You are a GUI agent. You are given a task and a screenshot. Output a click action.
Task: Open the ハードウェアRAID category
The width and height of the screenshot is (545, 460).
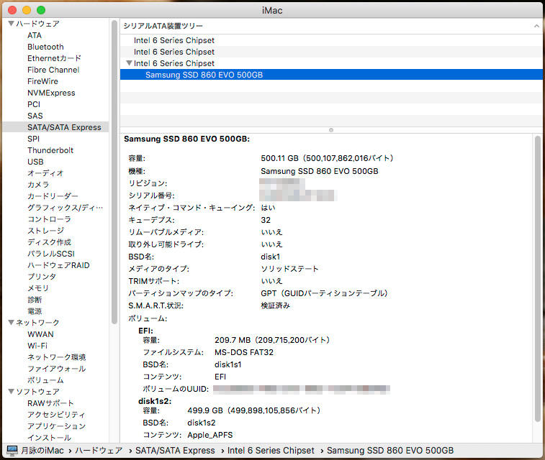pyautogui.click(x=58, y=265)
